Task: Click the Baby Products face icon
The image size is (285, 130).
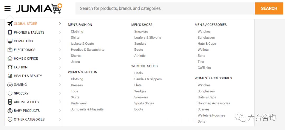Action: (x=10, y=111)
